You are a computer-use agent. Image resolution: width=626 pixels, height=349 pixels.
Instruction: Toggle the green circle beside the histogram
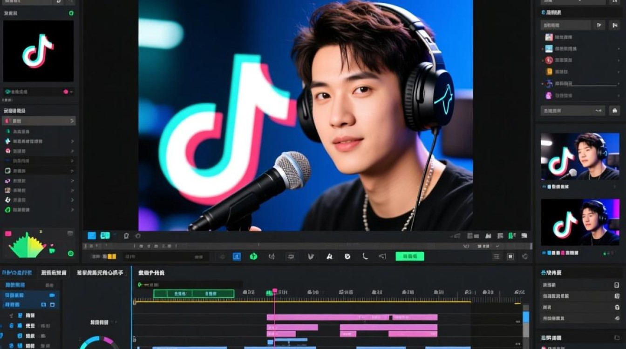70,254
